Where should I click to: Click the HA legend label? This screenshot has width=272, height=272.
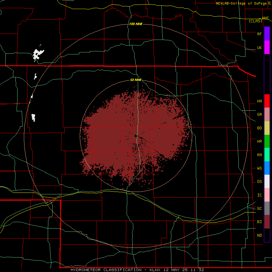point(259,101)
